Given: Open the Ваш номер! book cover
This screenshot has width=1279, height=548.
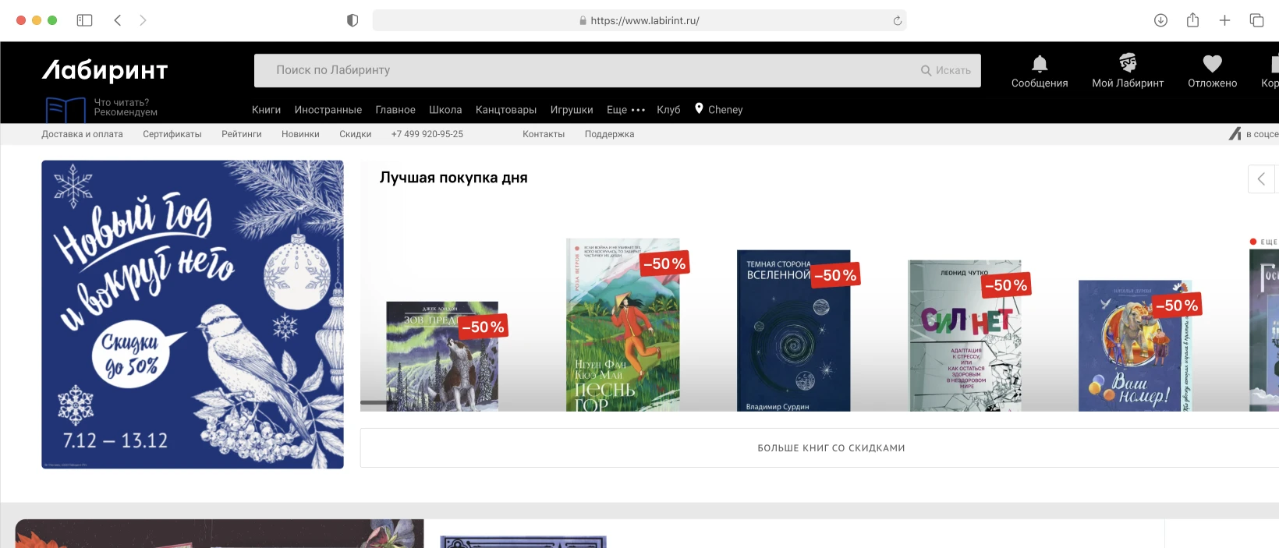Looking at the screenshot, I should click(x=1135, y=346).
